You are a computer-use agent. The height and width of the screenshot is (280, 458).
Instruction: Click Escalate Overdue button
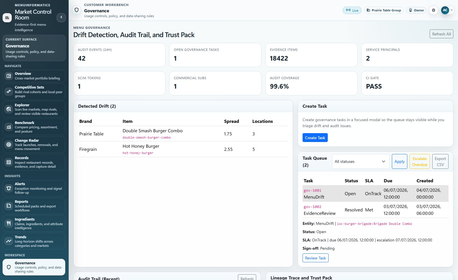(x=420, y=161)
